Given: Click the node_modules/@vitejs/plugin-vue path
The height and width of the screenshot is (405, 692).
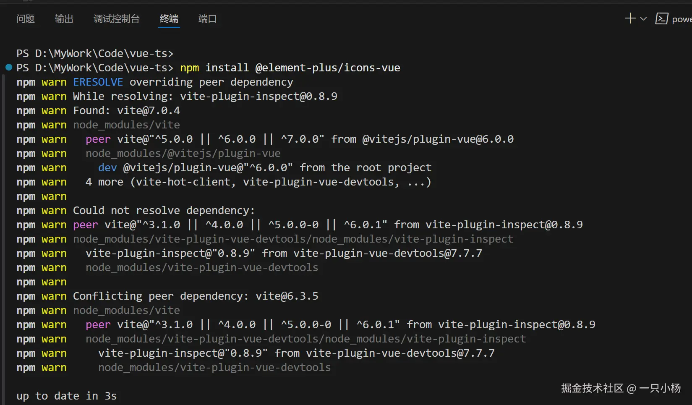Looking at the screenshot, I should point(183,153).
